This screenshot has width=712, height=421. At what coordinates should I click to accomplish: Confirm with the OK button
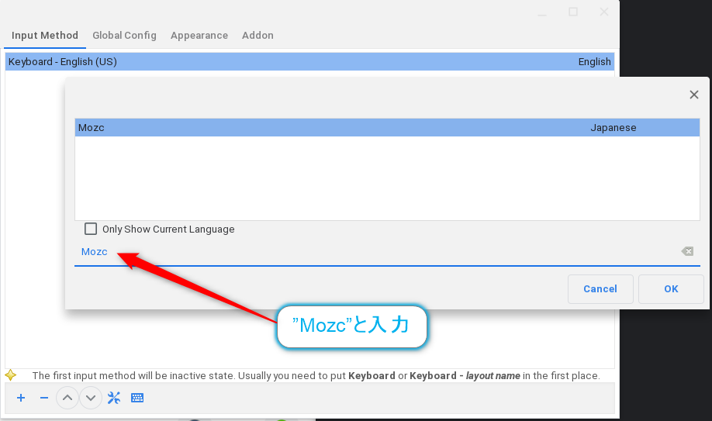(671, 289)
